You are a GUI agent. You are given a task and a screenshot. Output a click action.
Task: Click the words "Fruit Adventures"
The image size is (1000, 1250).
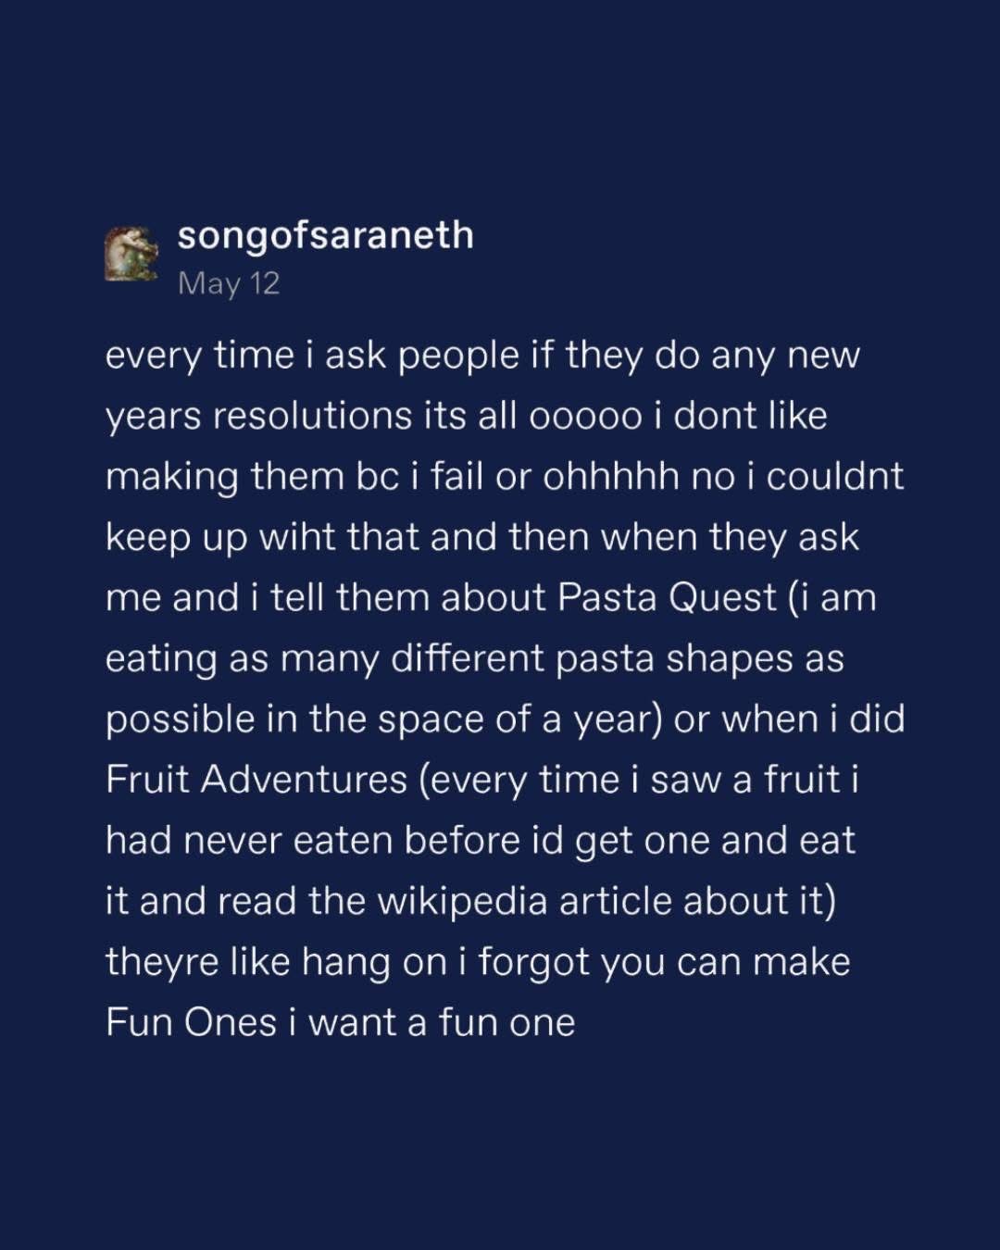pyautogui.click(x=256, y=779)
